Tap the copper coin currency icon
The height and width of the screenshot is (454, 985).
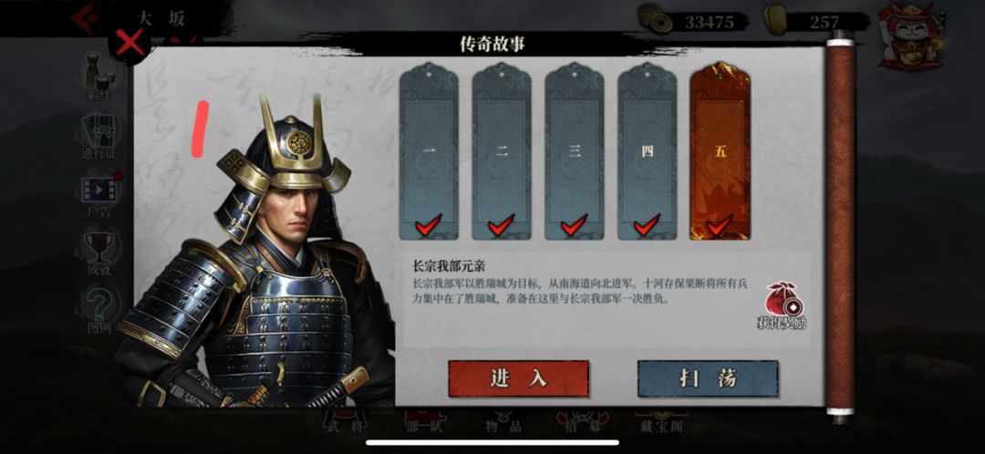coord(654,19)
